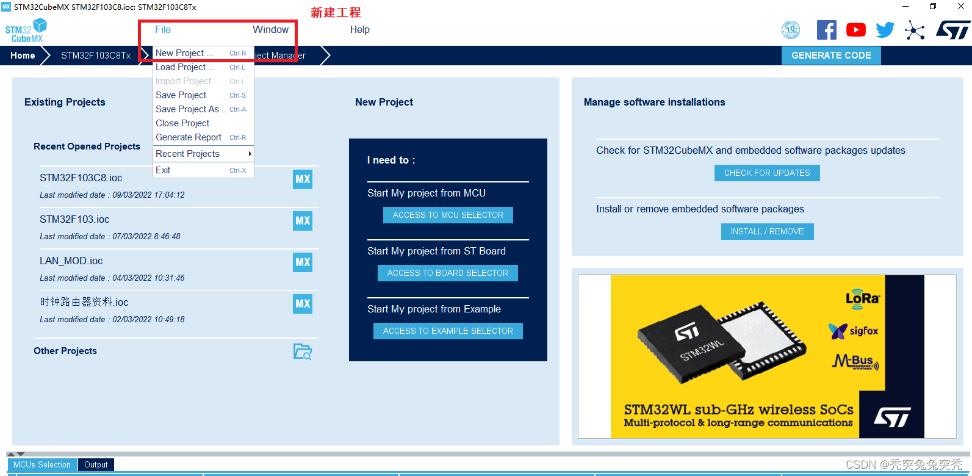
Task: Choose Save Project As menu entry
Action: (203, 109)
